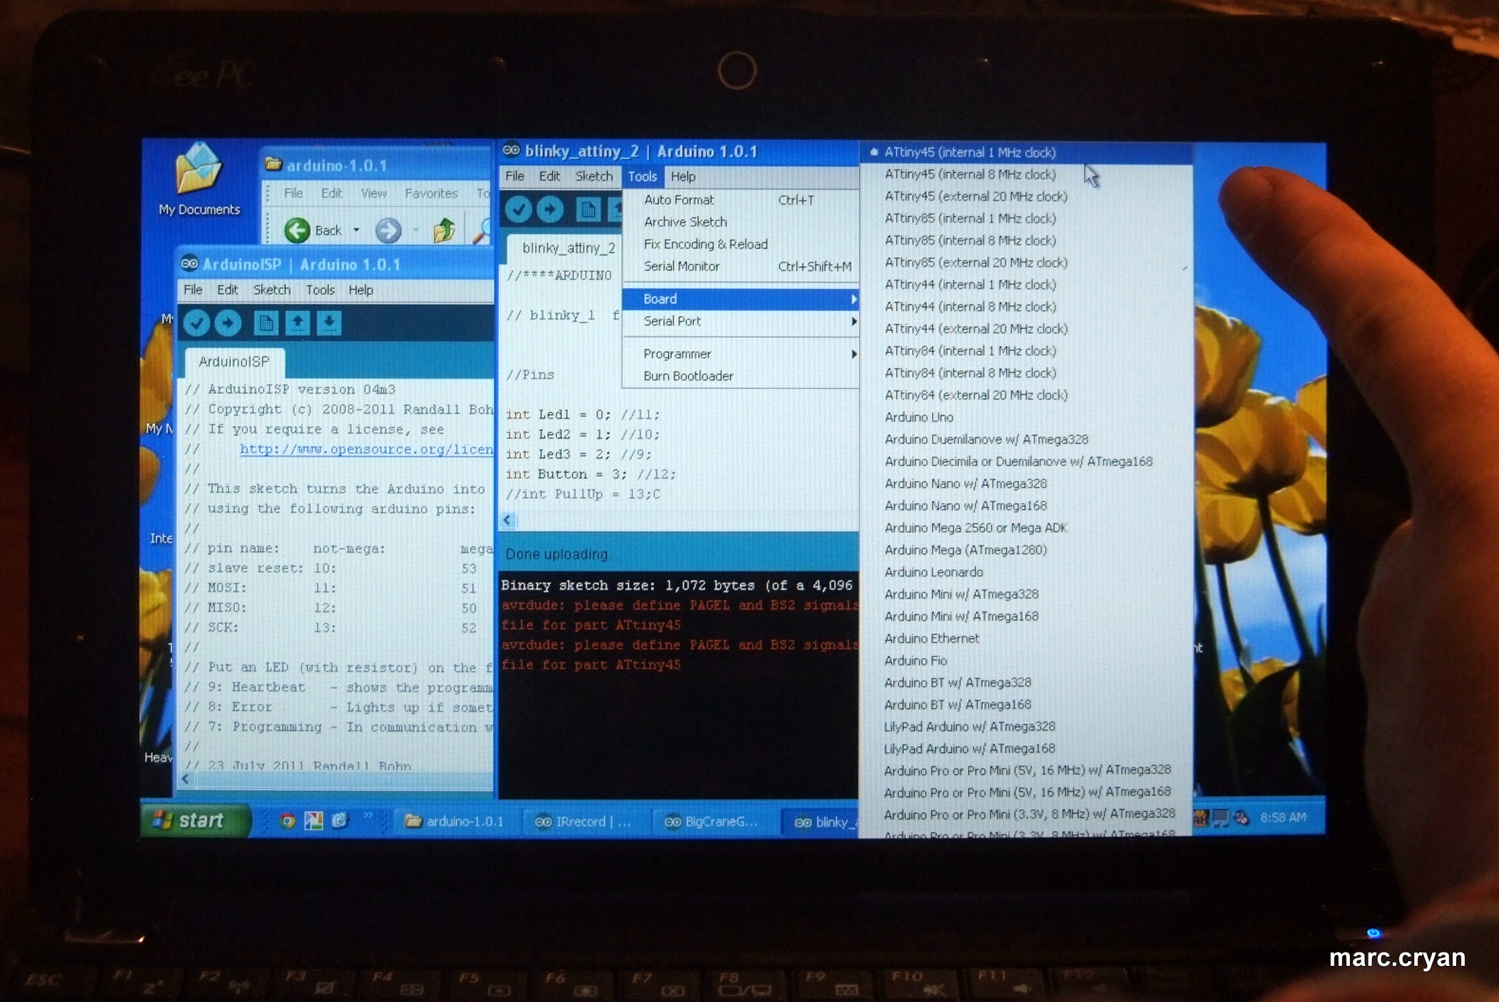Click system tray clock 8:58 AM
The height and width of the screenshot is (1002, 1499).
(1283, 817)
